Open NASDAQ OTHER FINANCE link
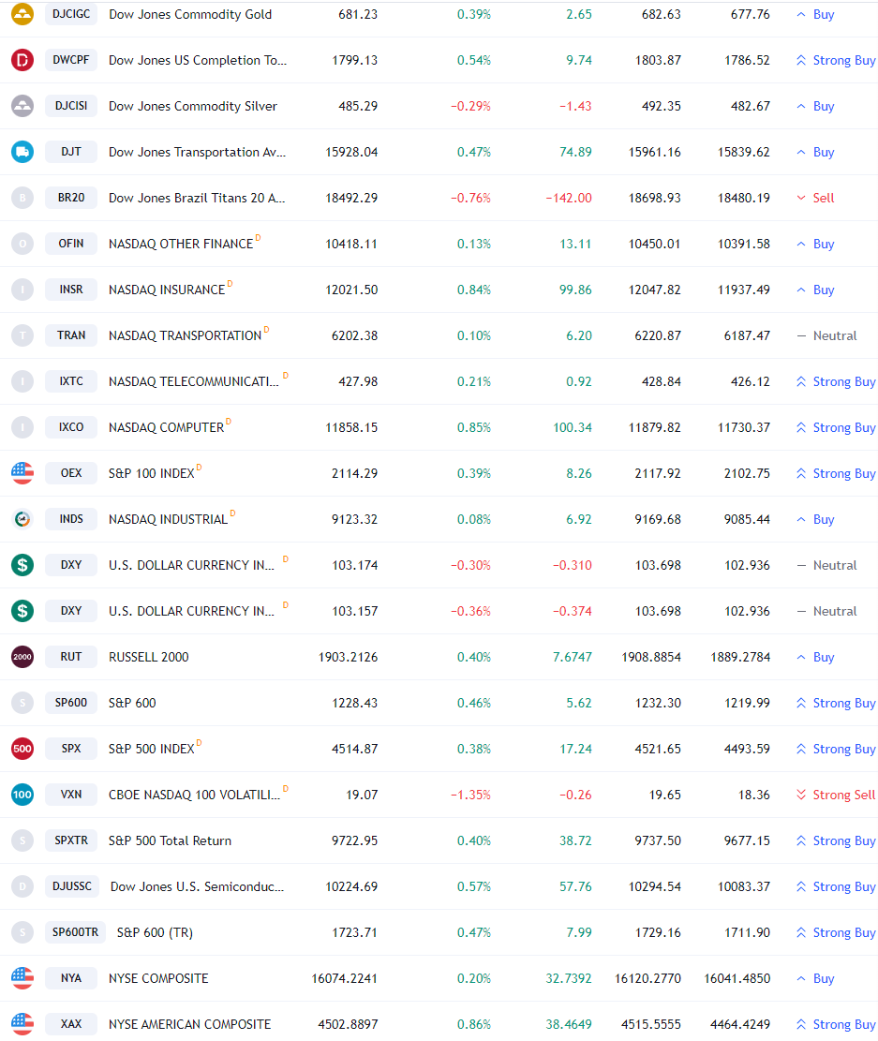Image resolution: width=878 pixels, height=1041 pixels. (181, 244)
